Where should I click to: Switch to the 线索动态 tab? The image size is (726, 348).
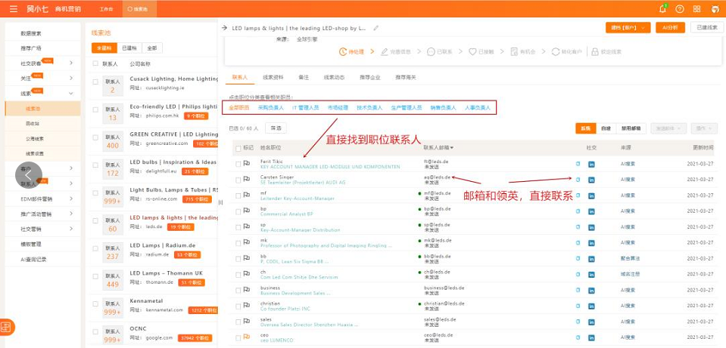[x=334, y=78]
